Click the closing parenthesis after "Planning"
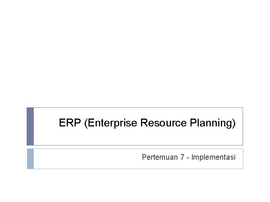This screenshot has height=202, width=270. coord(234,123)
